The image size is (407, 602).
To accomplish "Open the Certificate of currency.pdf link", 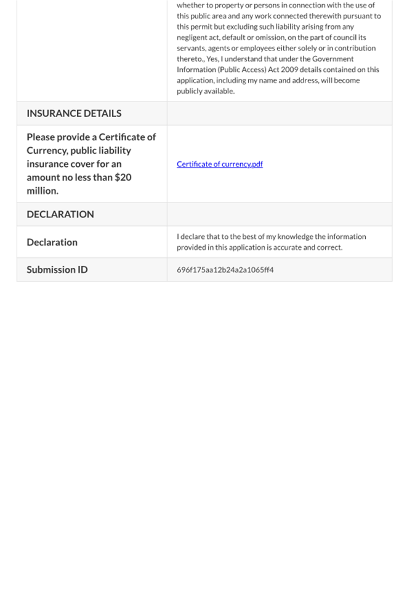I will [219, 164].
